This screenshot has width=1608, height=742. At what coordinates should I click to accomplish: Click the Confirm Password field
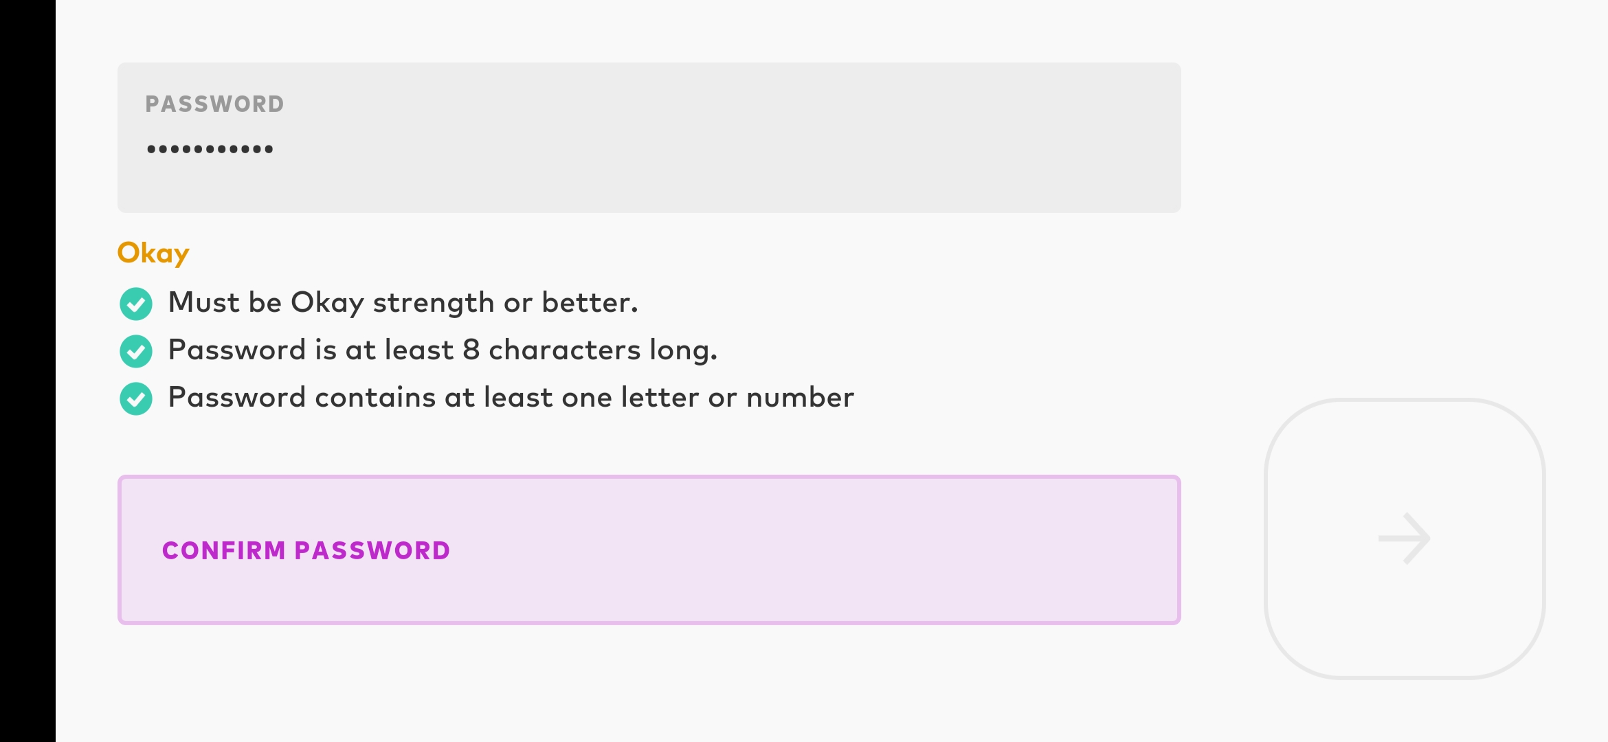(x=649, y=550)
